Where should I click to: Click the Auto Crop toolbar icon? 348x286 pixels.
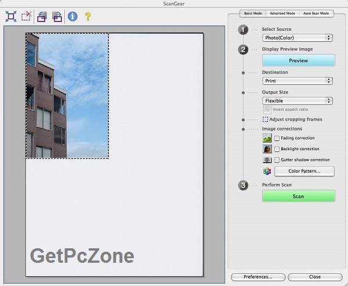point(11,16)
